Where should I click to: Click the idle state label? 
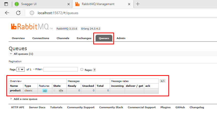point(61,91)
